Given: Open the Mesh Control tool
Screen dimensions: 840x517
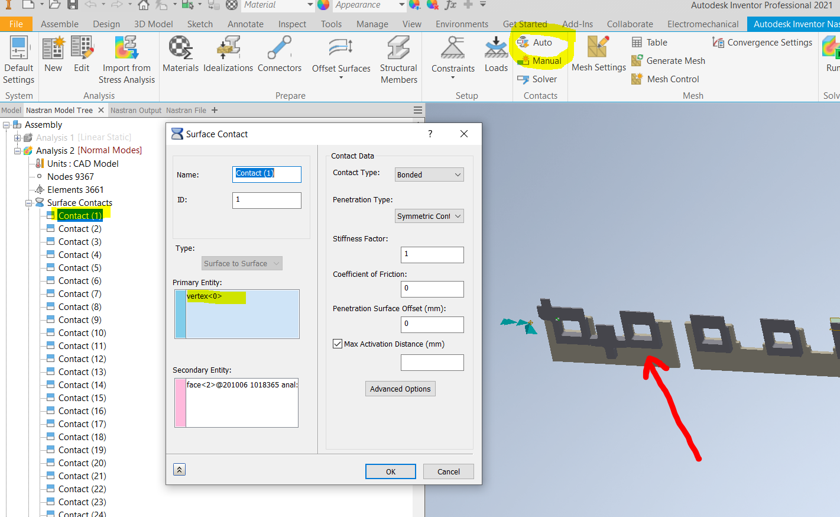Looking at the screenshot, I should [x=635, y=79].
